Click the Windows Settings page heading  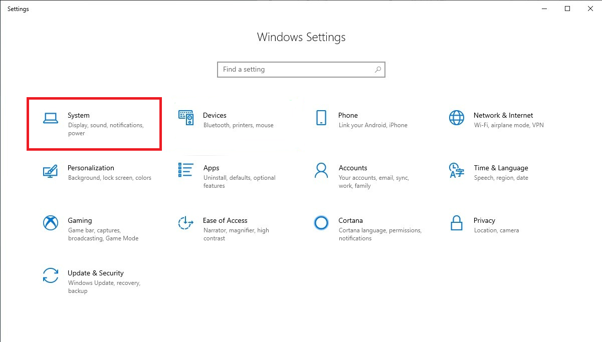click(x=301, y=37)
